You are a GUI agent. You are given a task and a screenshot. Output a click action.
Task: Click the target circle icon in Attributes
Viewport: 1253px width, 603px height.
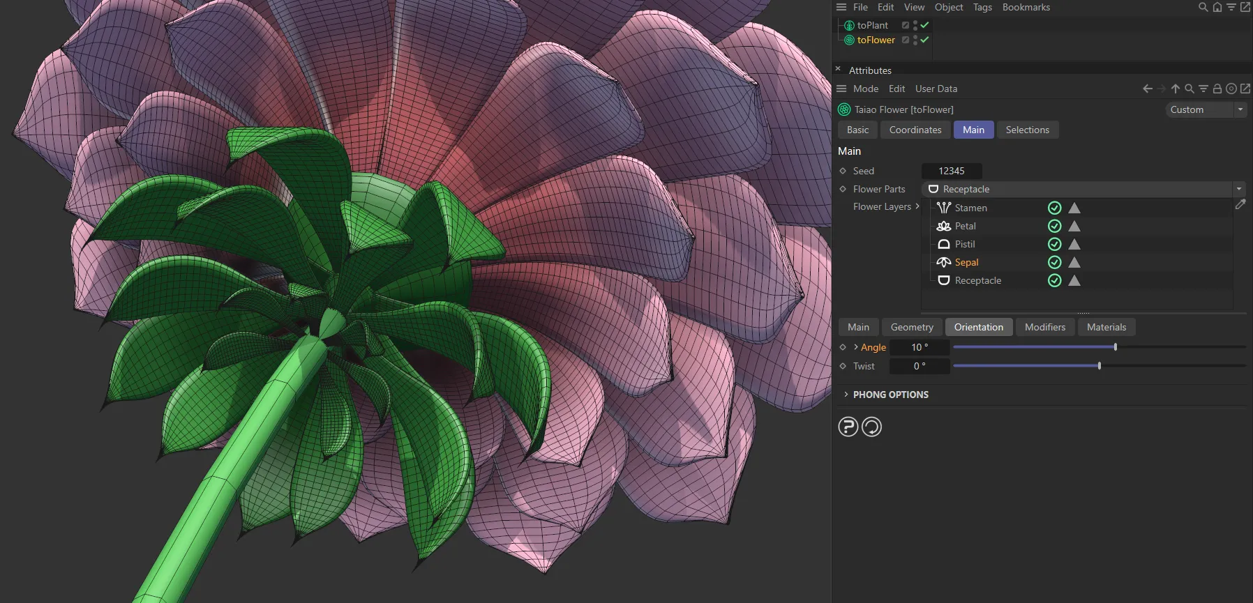(1231, 89)
